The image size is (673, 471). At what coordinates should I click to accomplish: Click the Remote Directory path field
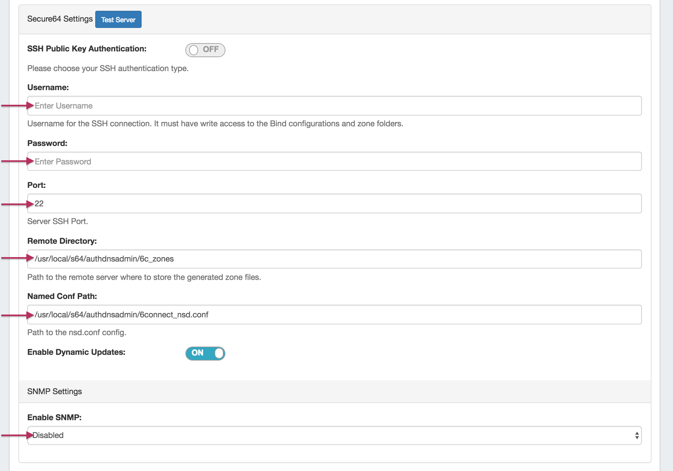click(x=334, y=259)
